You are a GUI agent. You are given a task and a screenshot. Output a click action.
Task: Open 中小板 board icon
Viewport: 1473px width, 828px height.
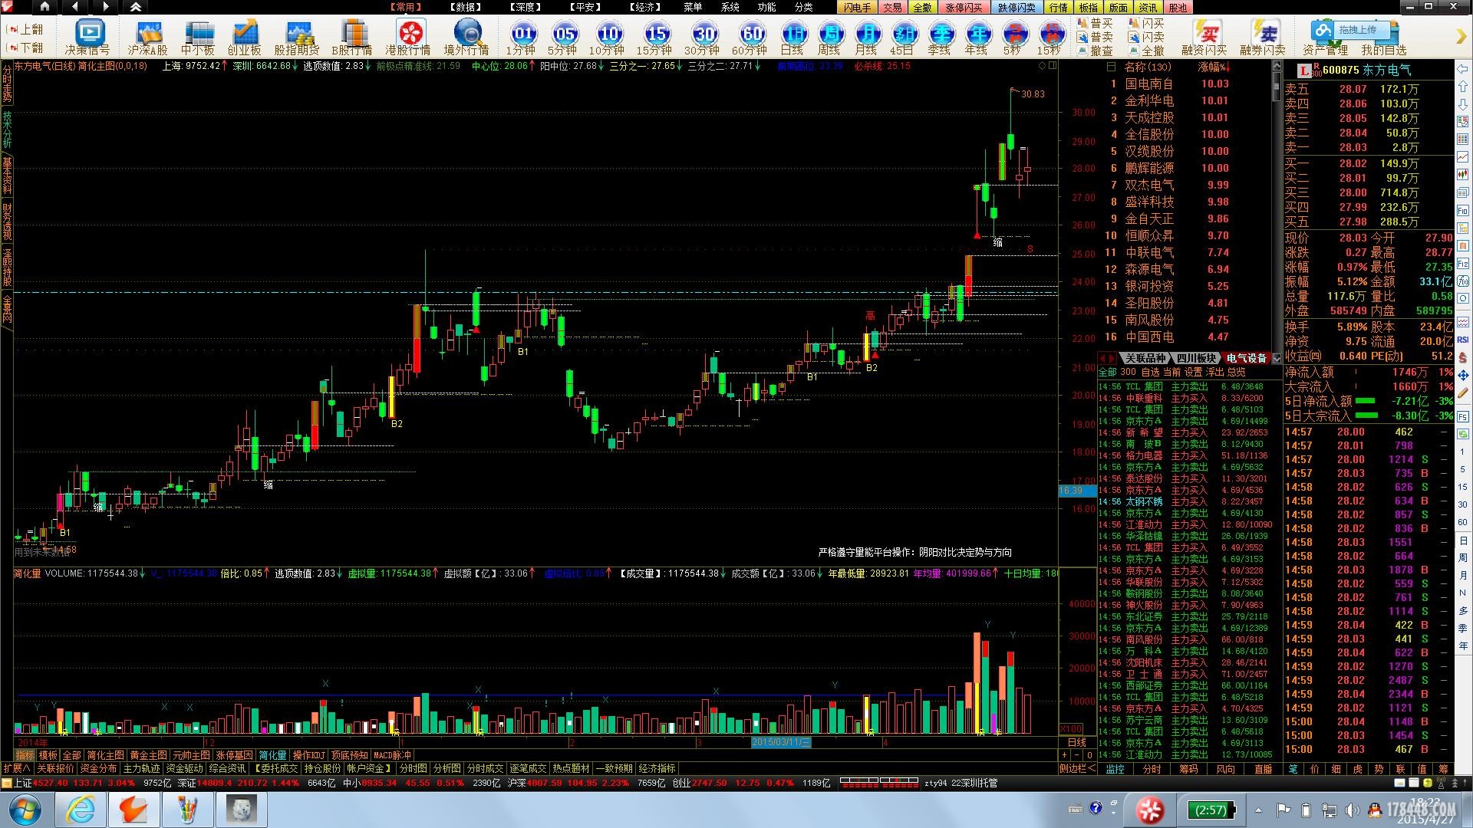pyautogui.click(x=198, y=37)
